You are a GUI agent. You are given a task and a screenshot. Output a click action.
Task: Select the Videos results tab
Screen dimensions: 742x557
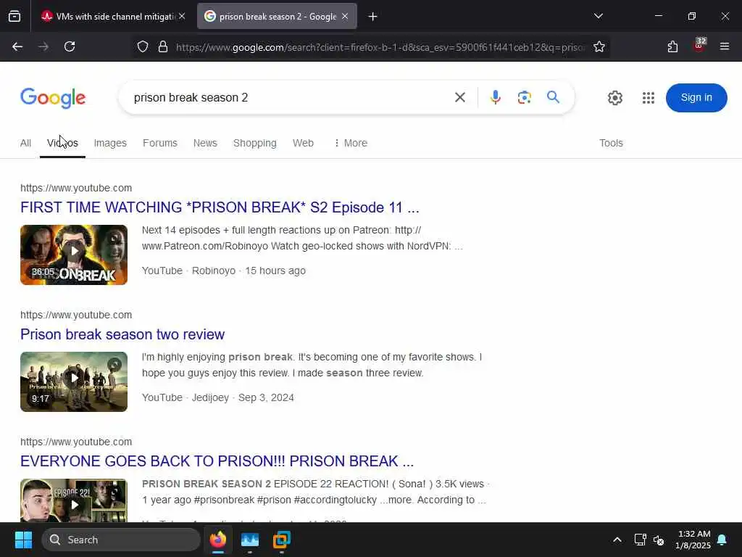click(x=62, y=143)
